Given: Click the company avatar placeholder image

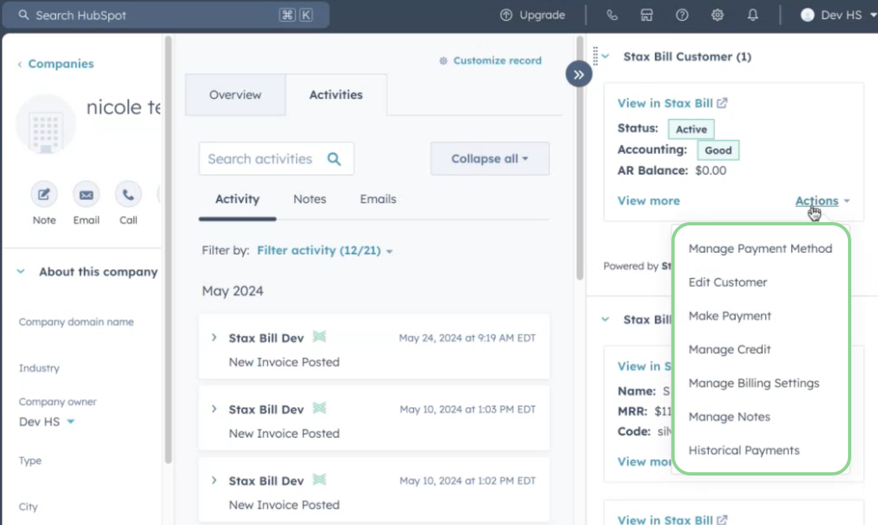Looking at the screenshot, I should point(46,124).
